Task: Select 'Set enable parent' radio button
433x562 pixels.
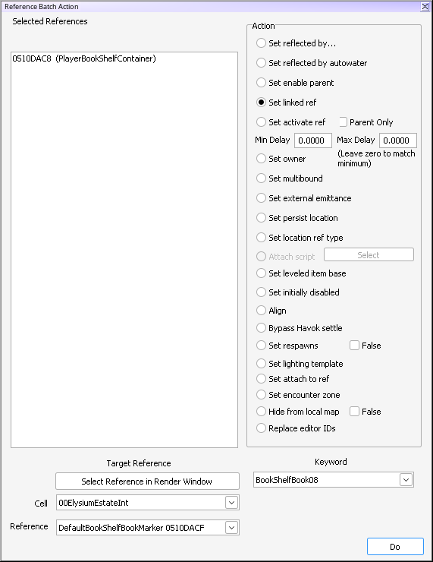Action: tap(261, 83)
